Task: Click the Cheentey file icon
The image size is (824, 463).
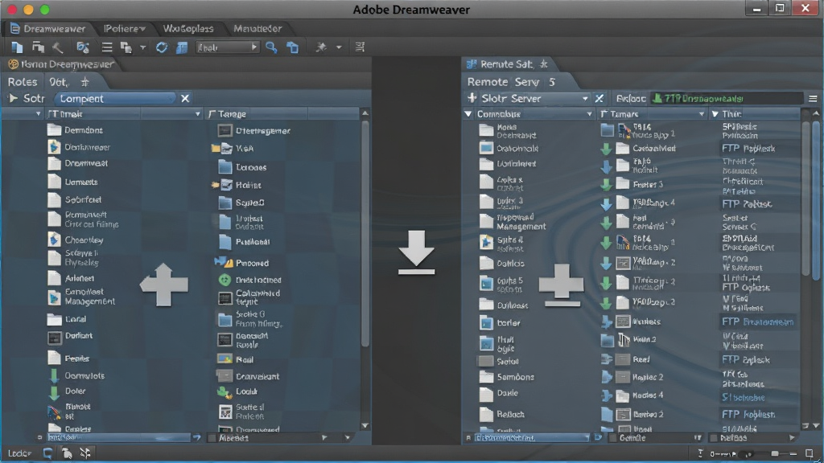Action: (54, 240)
